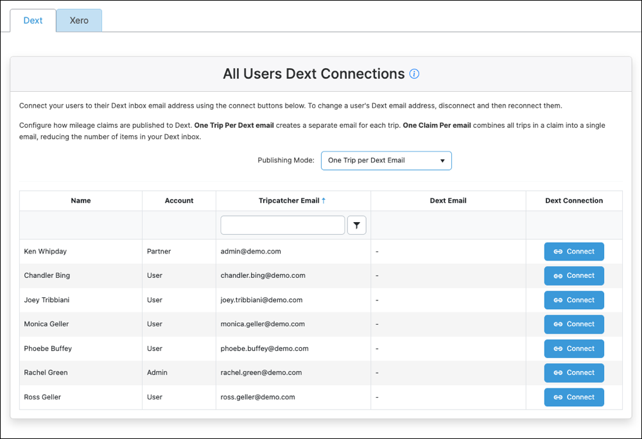The image size is (642, 439).
Task: Select the Dext tab
Action: click(33, 21)
